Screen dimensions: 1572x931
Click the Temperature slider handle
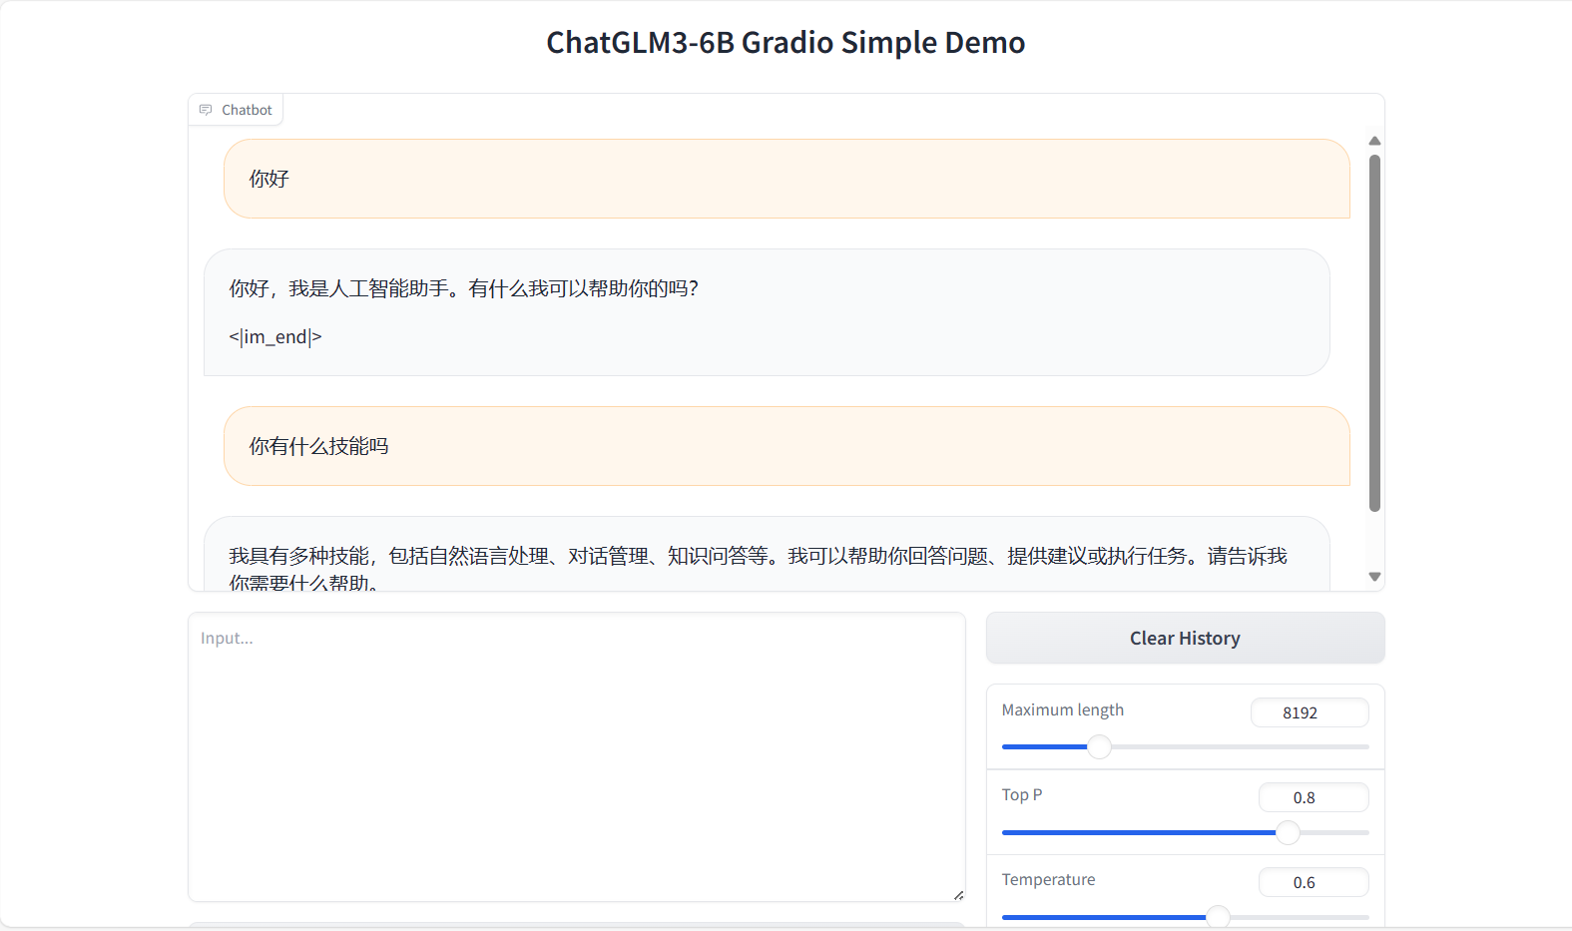pos(1218,916)
